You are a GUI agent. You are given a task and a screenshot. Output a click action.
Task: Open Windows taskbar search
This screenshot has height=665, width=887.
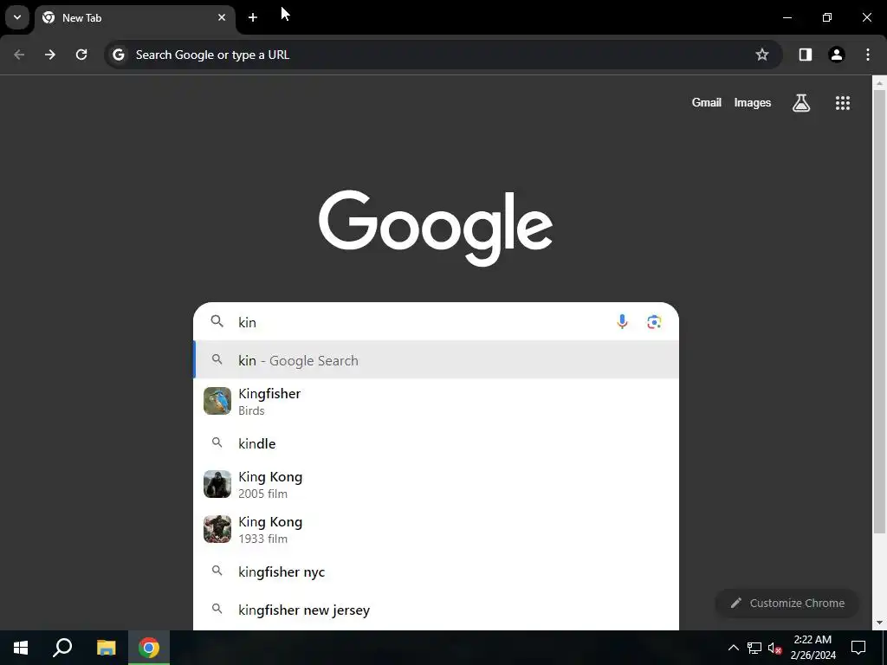click(x=62, y=648)
